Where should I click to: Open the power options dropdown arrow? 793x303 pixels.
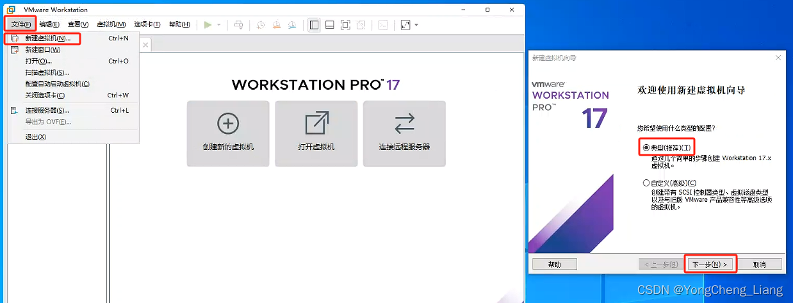(218, 24)
